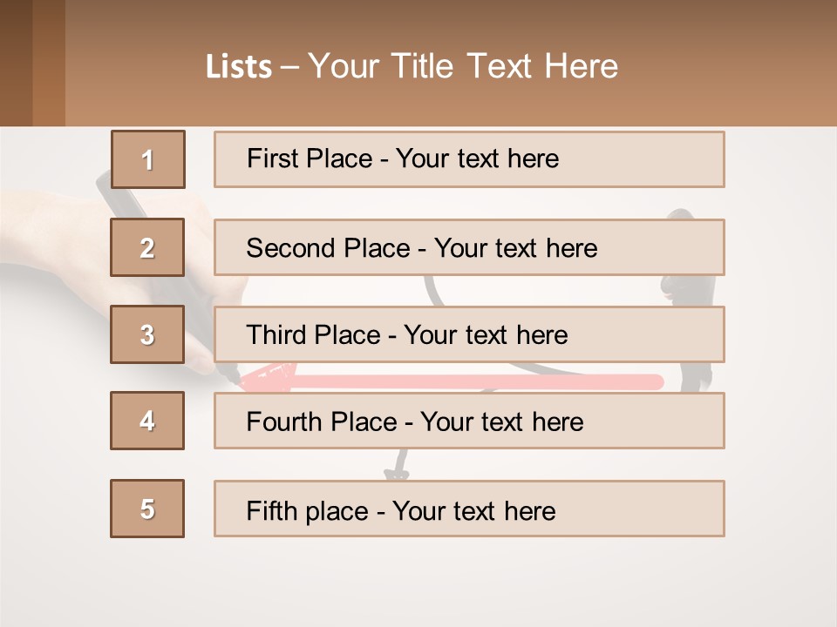Screen dimensions: 837x627
Task: Click the number 1 box
Action: pos(148,159)
